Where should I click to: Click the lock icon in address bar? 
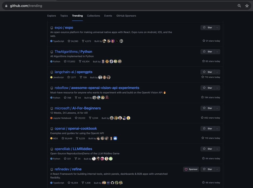[6, 6]
